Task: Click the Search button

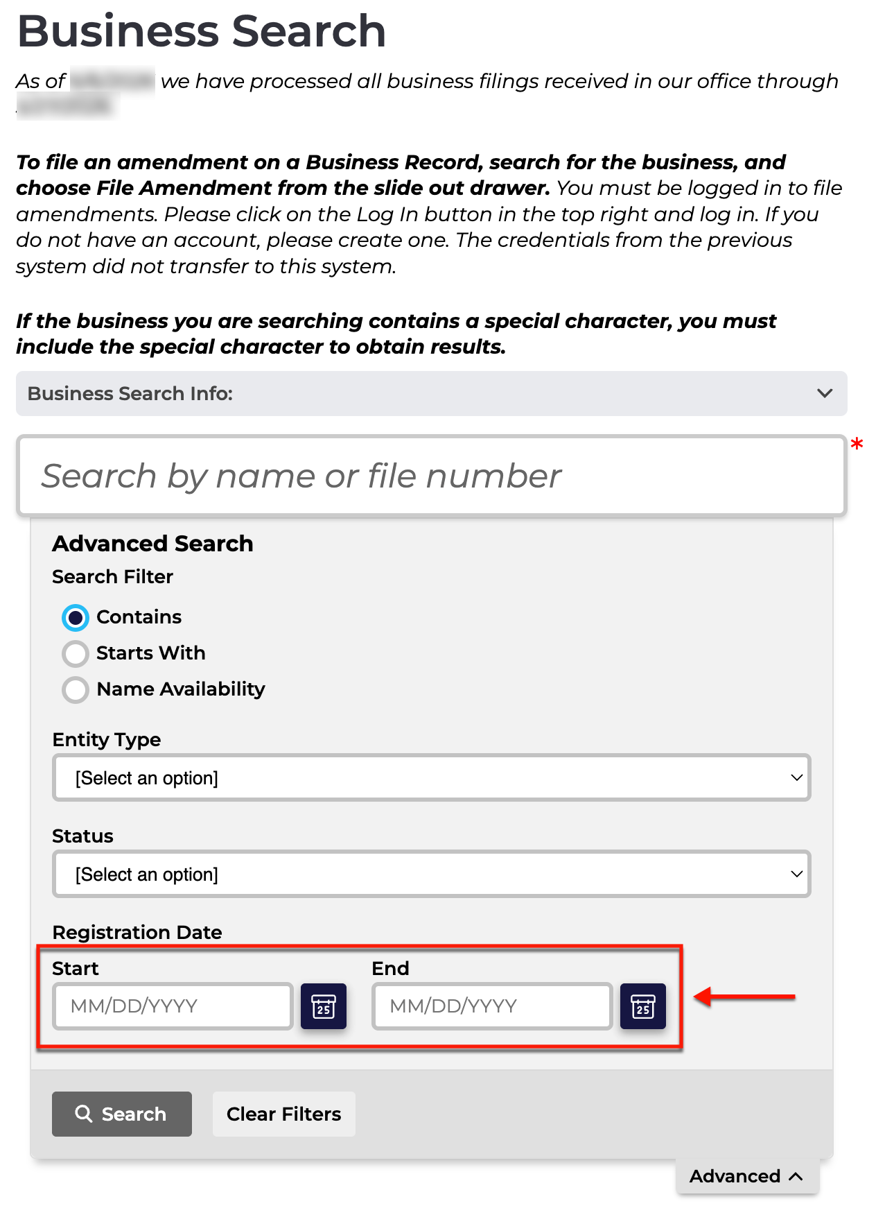Action: pyautogui.click(x=122, y=1114)
